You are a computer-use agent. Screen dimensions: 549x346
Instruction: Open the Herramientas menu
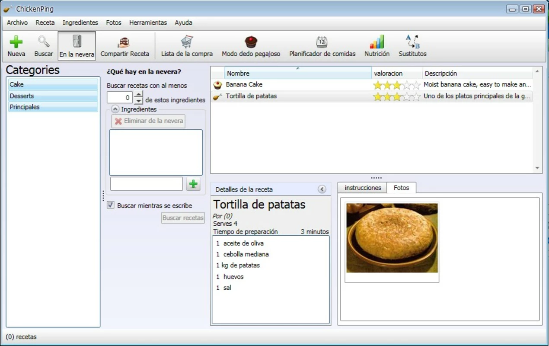pyautogui.click(x=148, y=22)
